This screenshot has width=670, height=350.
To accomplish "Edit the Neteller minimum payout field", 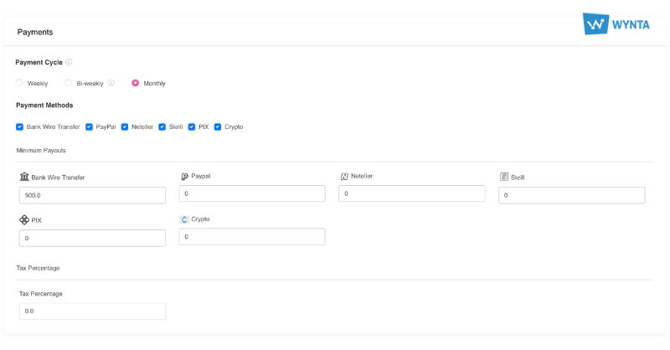I will (412, 193).
